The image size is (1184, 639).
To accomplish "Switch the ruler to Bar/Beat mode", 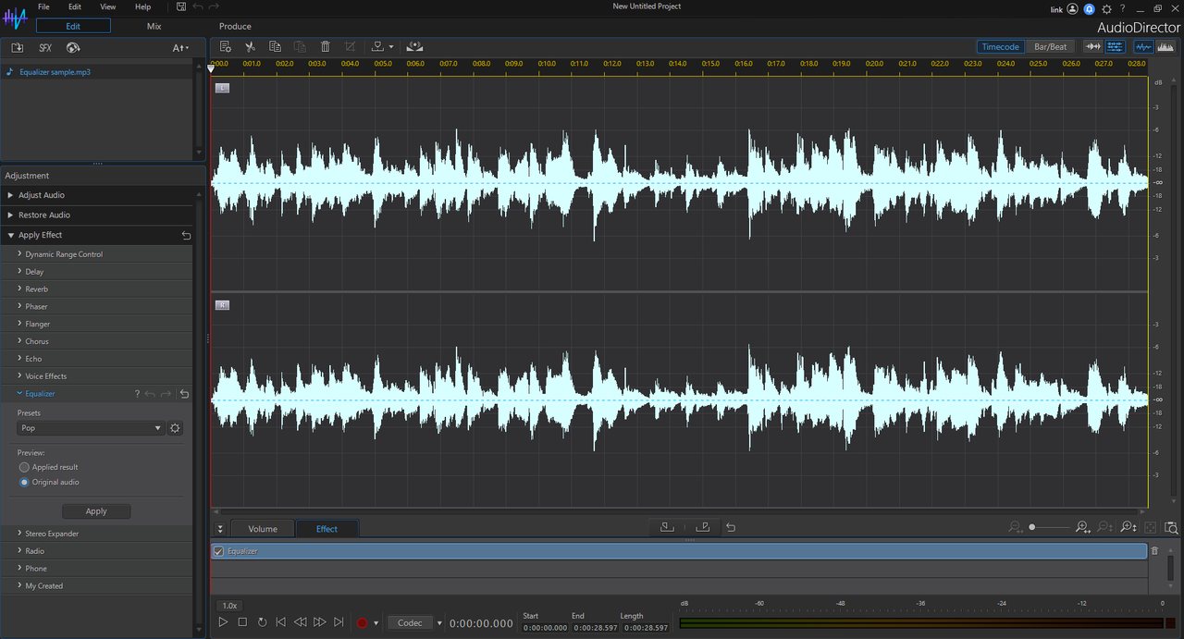I will click(x=1050, y=46).
